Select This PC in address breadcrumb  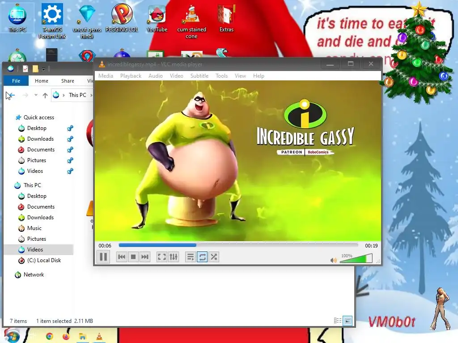(x=77, y=95)
